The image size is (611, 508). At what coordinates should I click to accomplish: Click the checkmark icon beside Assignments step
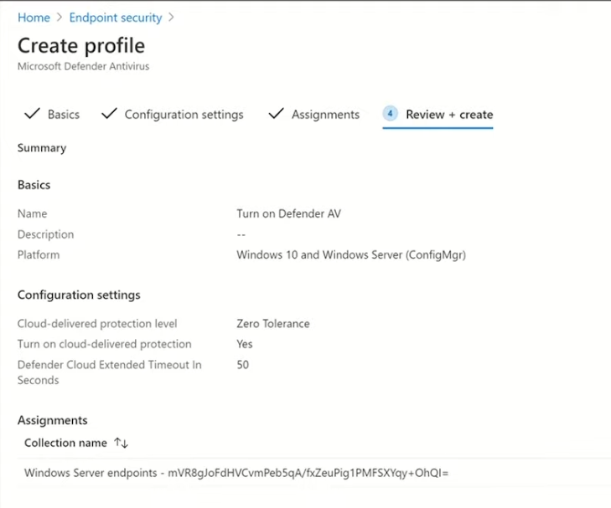point(277,114)
